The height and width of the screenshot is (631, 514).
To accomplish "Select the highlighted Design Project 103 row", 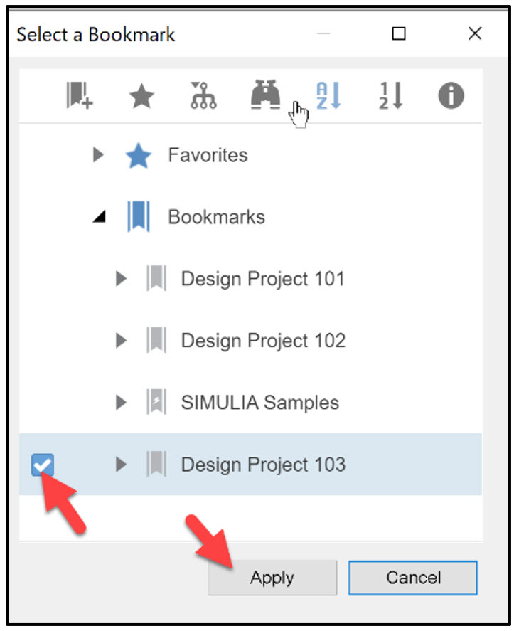I will (x=262, y=465).
